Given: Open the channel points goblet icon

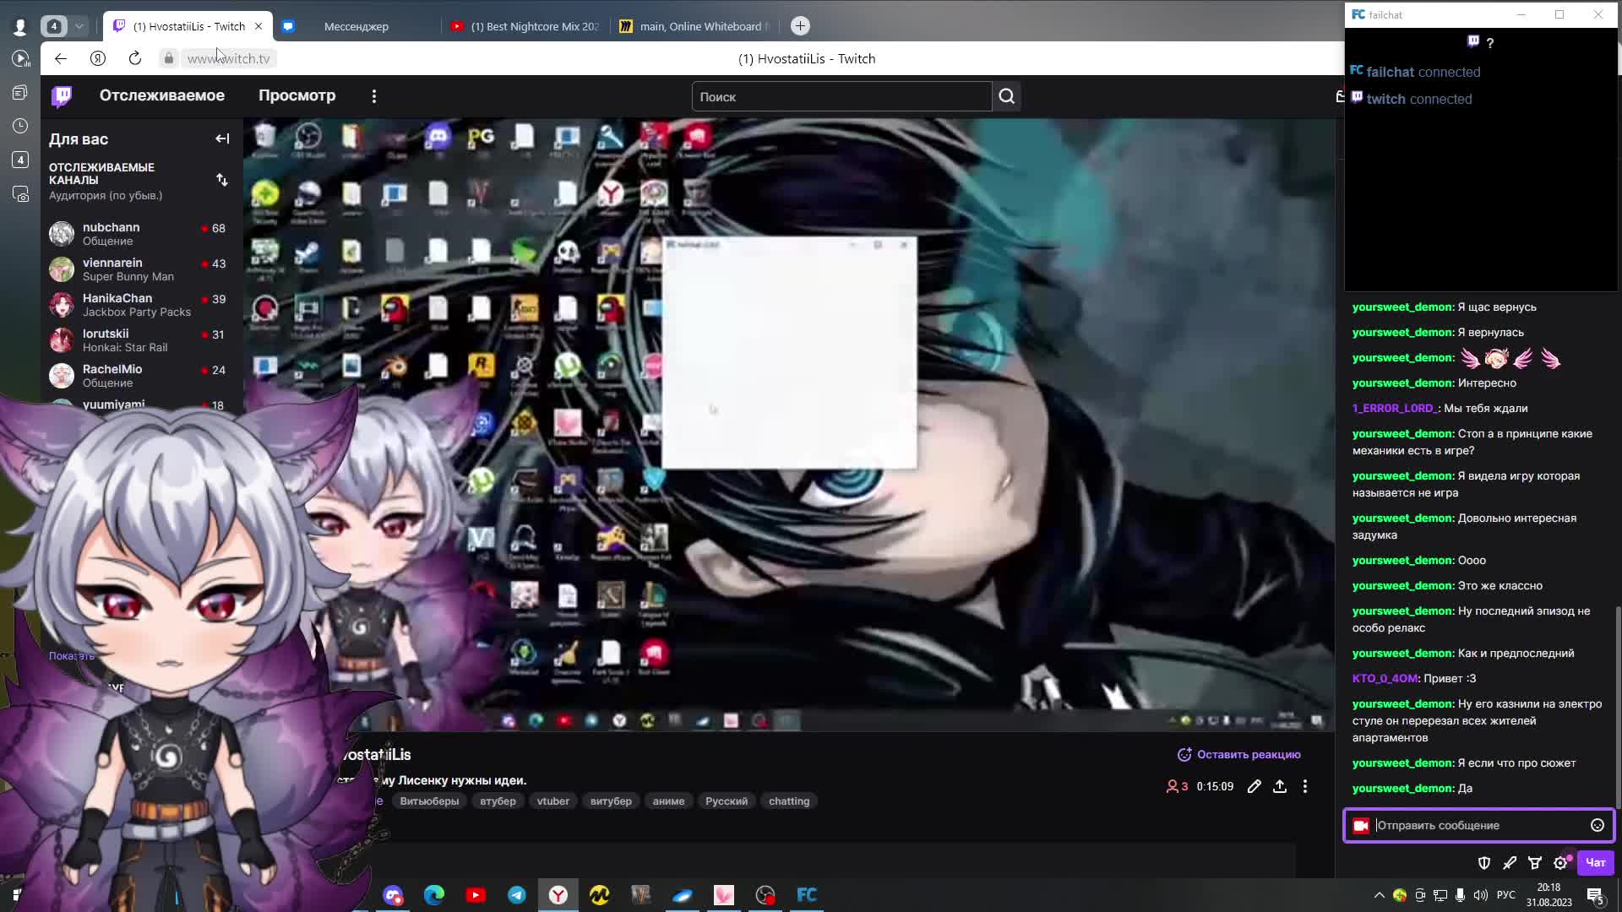Looking at the screenshot, I should pos(1535,862).
